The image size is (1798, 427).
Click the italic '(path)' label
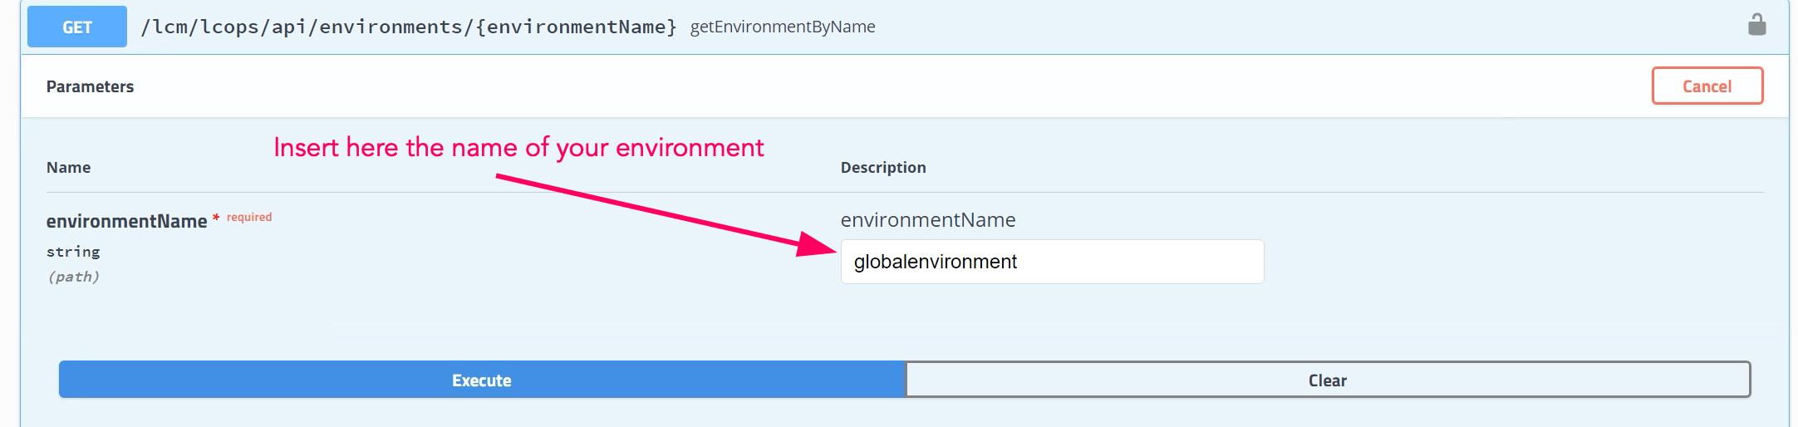coord(73,277)
